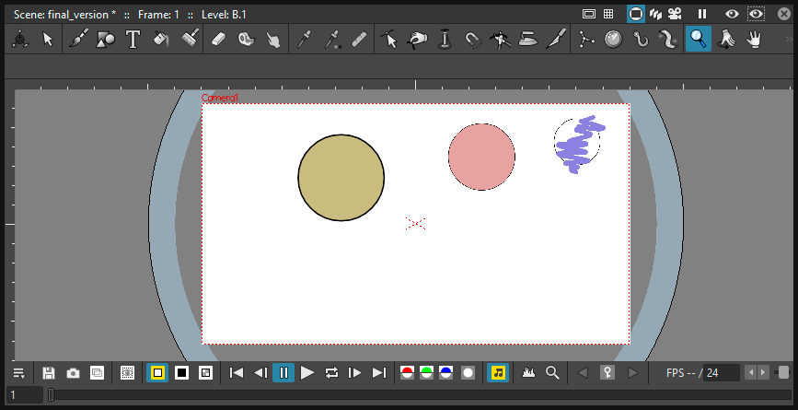The width and height of the screenshot is (798, 410).
Task: Select the Magnet tool
Action: [x=473, y=40]
